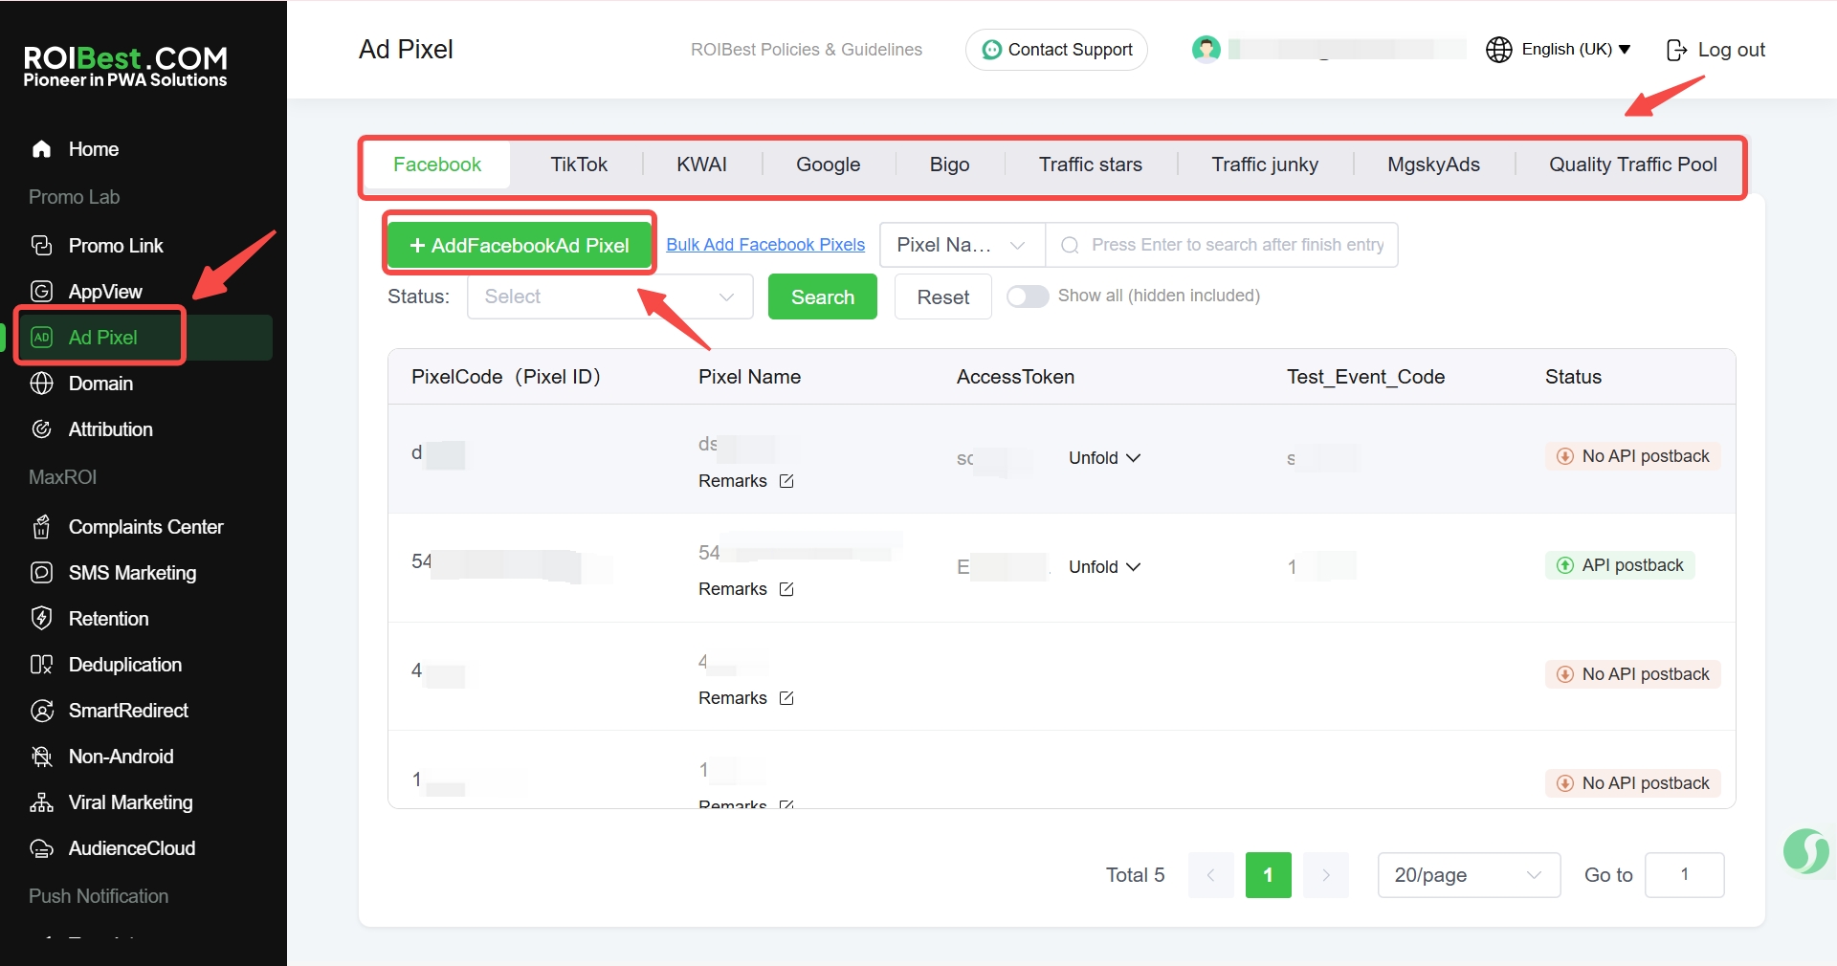Click the Home house icon in sidebar
1837x966 pixels.
click(41, 149)
